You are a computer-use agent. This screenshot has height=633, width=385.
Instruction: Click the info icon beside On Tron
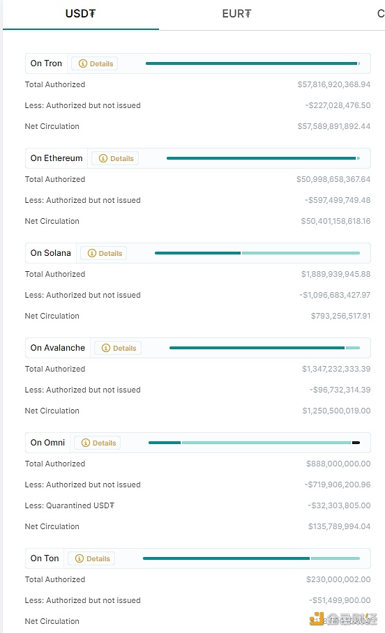[x=83, y=63]
